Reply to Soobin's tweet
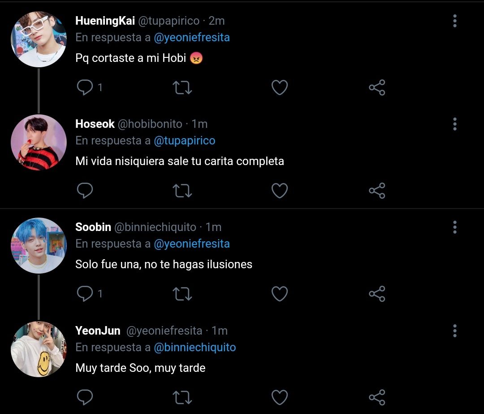The width and height of the screenshot is (484, 414). (85, 293)
